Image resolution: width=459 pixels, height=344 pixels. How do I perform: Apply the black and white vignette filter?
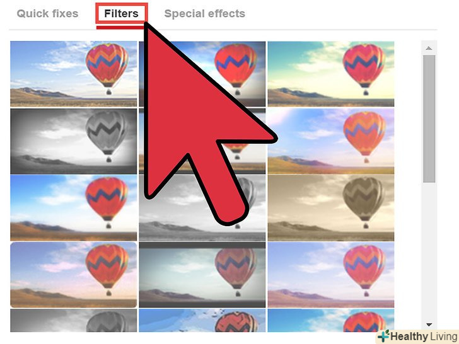[x=74, y=141]
